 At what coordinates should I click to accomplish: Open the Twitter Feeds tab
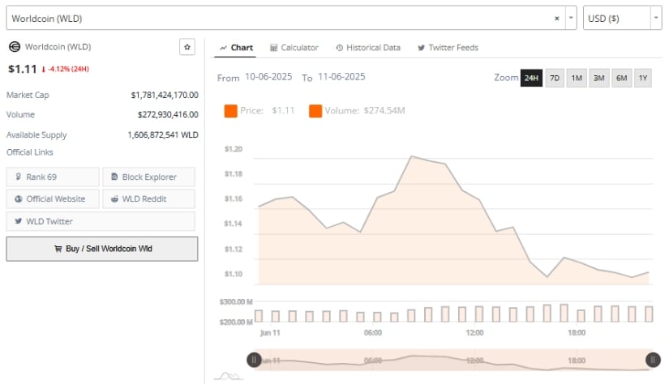click(x=448, y=48)
